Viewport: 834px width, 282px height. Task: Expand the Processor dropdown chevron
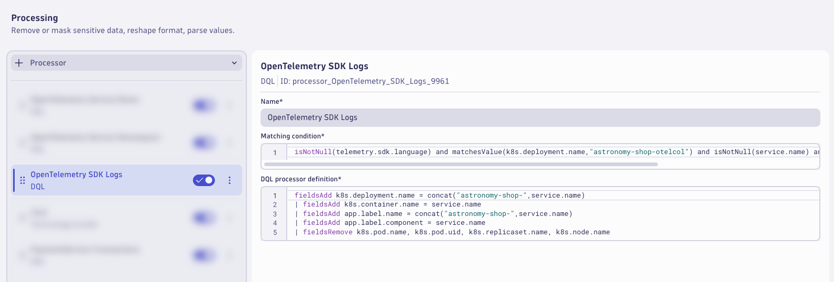[x=234, y=63]
